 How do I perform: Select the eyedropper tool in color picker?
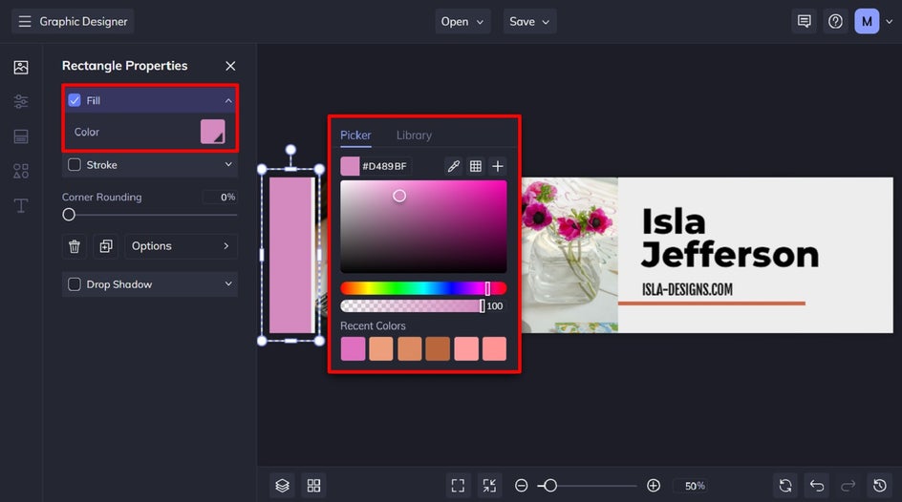click(454, 166)
